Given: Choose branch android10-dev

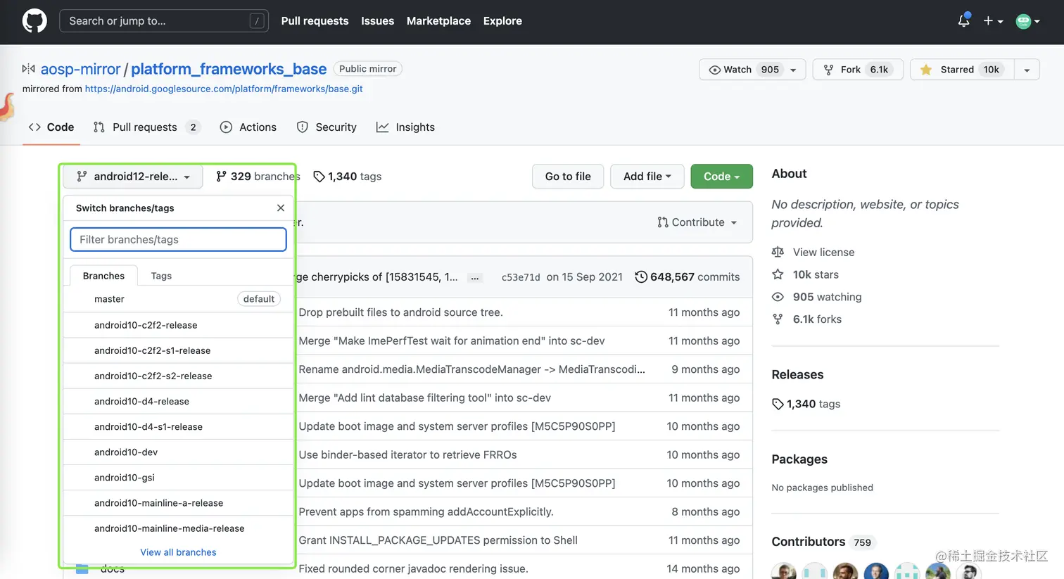Looking at the screenshot, I should (178, 452).
